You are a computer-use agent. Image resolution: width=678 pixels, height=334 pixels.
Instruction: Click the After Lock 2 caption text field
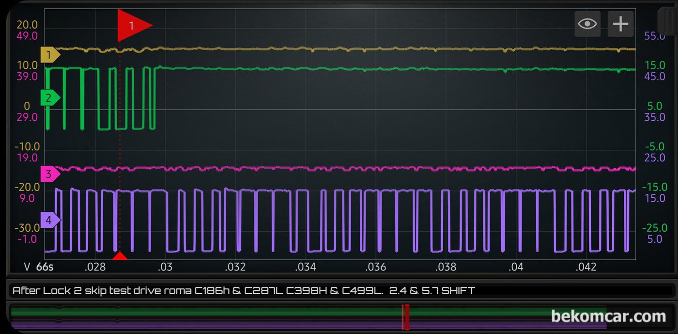(x=341, y=291)
